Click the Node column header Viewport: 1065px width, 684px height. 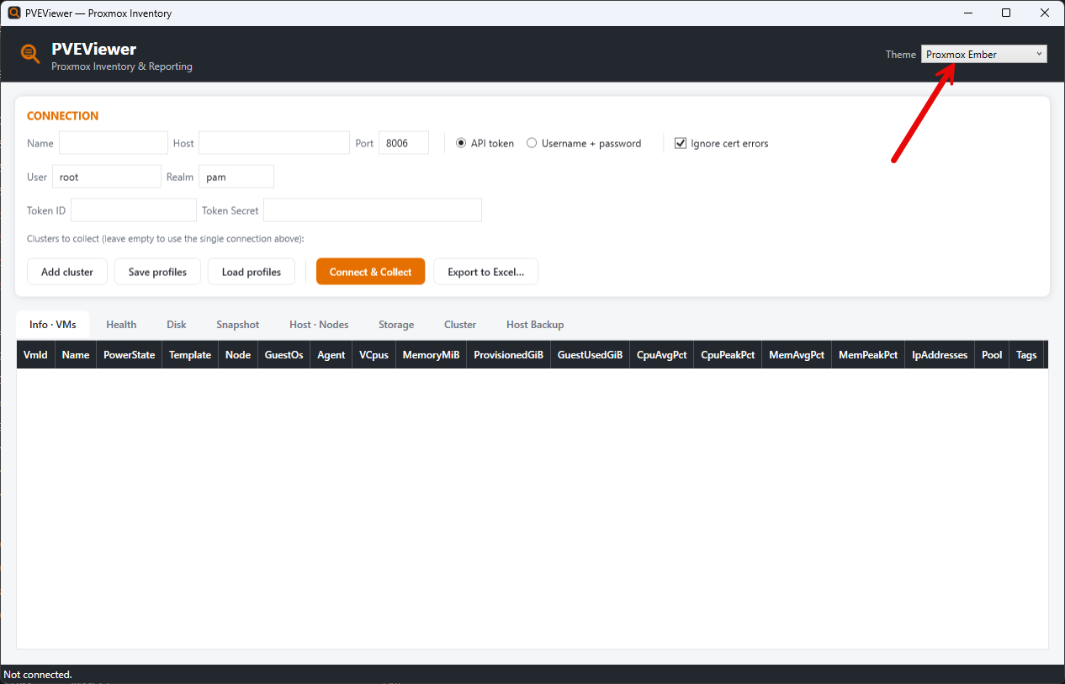click(x=238, y=355)
